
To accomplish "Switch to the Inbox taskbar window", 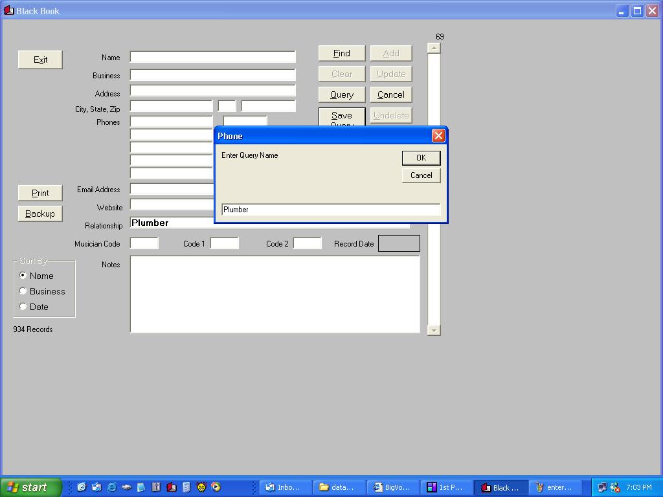I will tap(285, 487).
